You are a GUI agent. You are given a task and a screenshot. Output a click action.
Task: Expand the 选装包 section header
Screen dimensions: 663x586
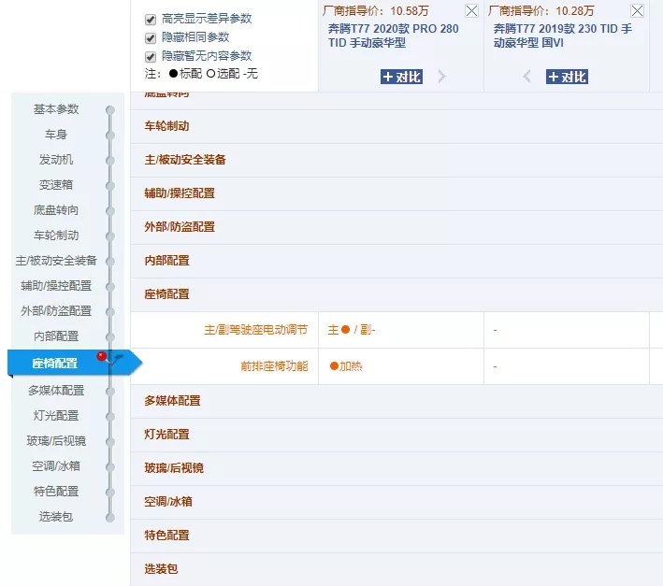pyautogui.click(x=396, y=569)
